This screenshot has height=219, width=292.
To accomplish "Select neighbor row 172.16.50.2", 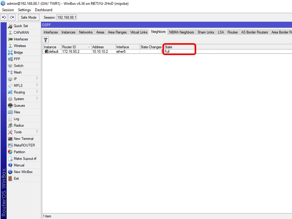I will [167, 52].
